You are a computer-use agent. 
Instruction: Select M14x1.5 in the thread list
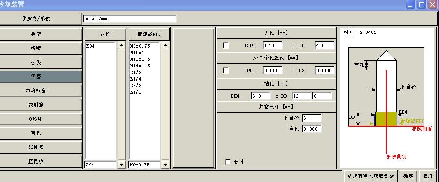pos(140,66)
